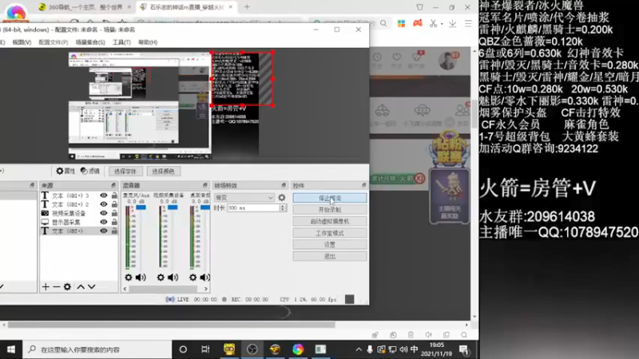Move selected source down
Viewport: 639px width, 359px height.
pyautogui.click(x=92, y=286)
